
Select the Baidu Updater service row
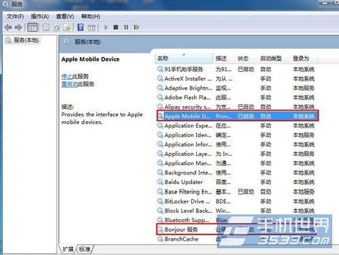tap(236, 182)
